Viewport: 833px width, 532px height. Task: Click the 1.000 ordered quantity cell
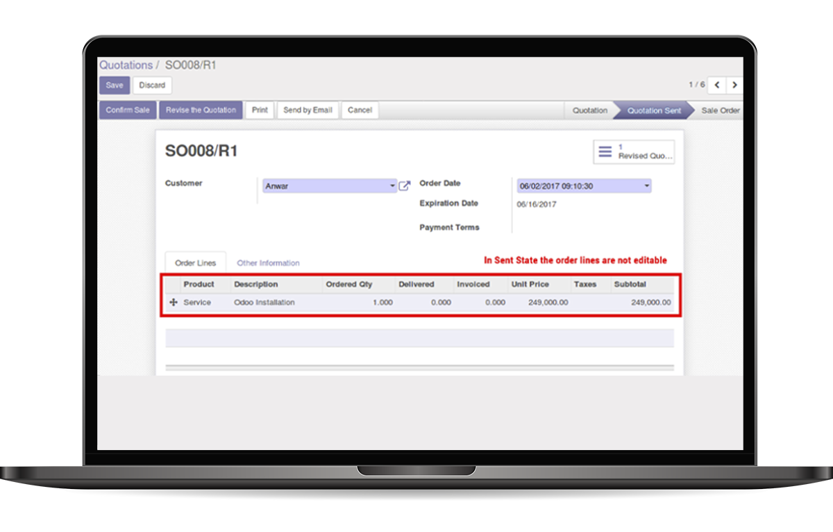pyautogui.click(x=382, y=303)
